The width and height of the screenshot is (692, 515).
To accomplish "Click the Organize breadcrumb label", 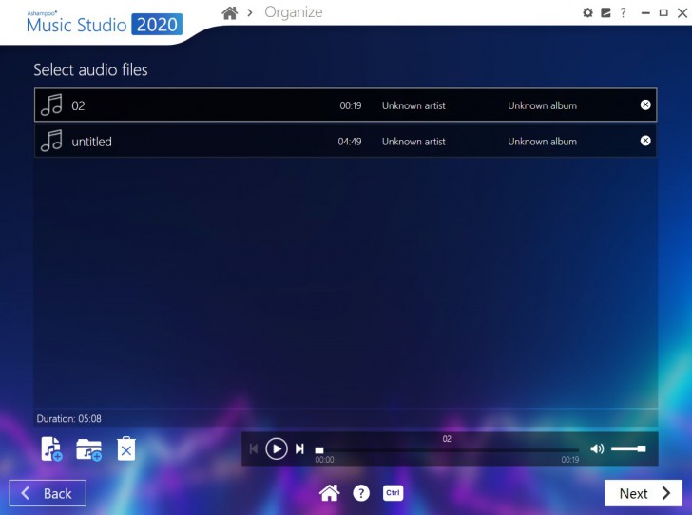I will pos(294,12).
